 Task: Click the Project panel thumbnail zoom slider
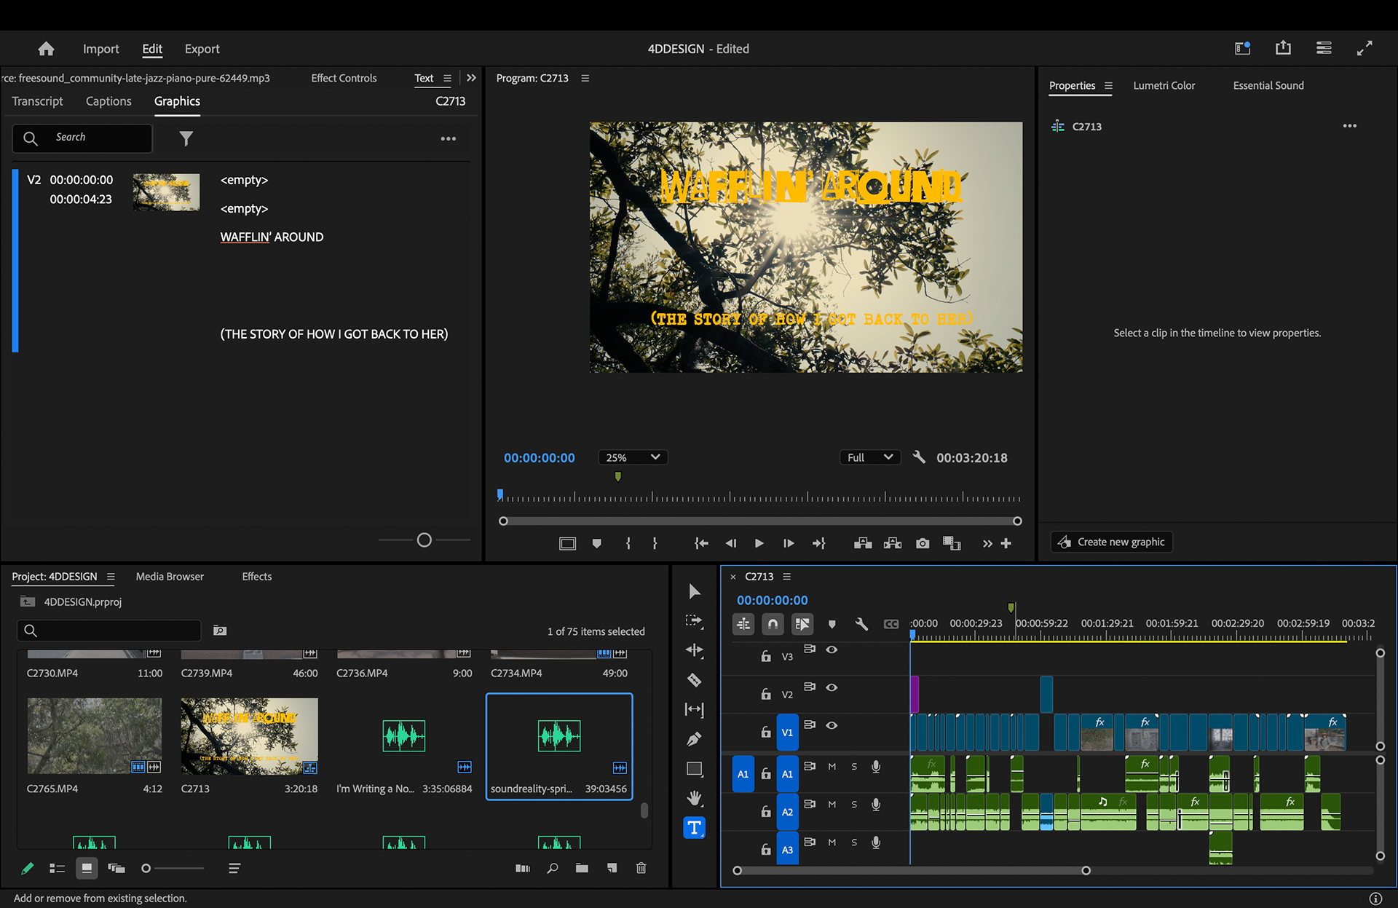click(146, 868)
